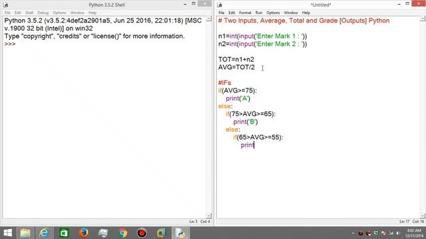Open Edit menu in Untitled editor window
The width and height of the screenshot is (426, 239).
[x=232, y=13]
